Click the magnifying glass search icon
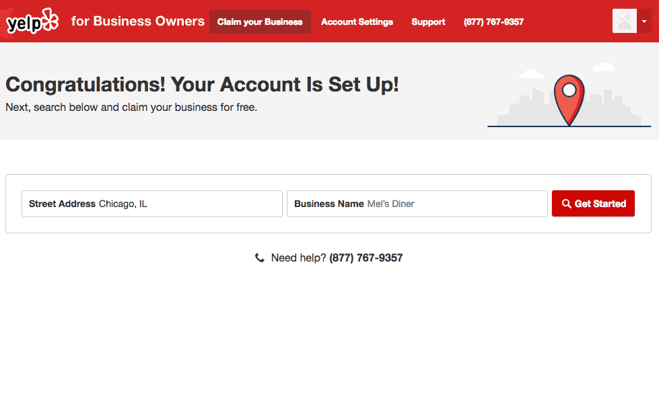 (567, 204)
